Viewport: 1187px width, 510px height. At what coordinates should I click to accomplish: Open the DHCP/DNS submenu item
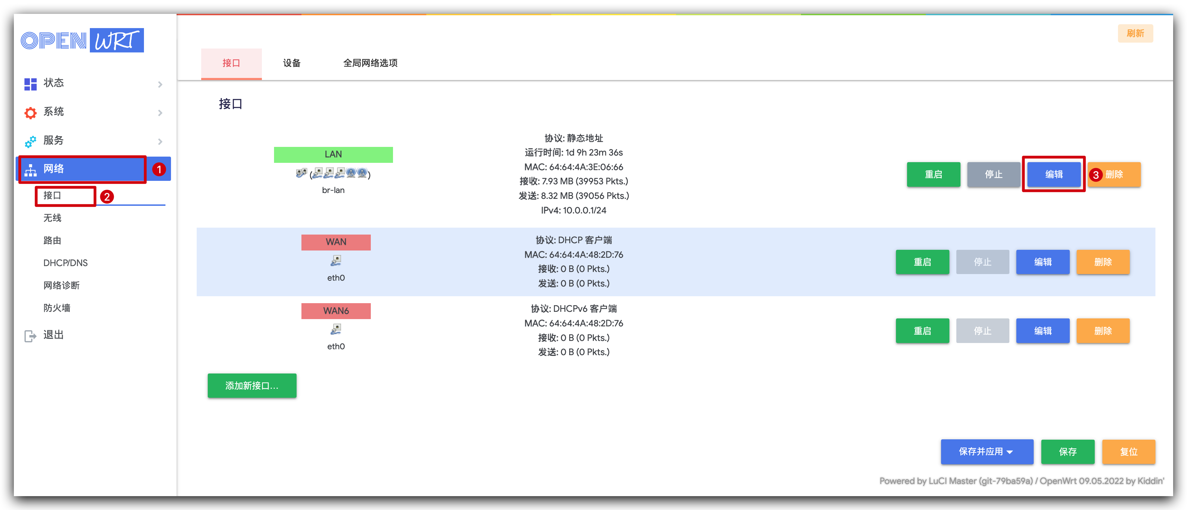(66, 263)
